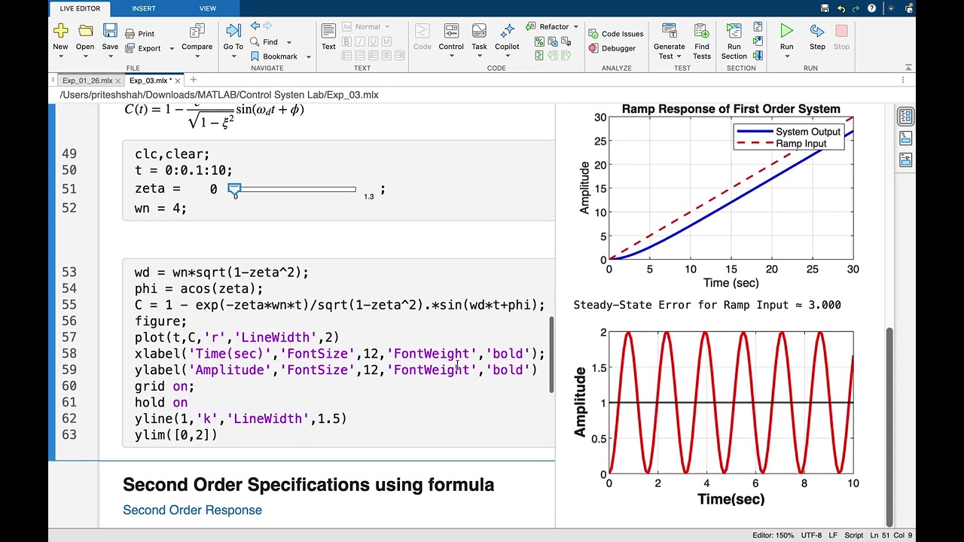Open the Debugger panel
Screen dimensions: 964x542
[x=612, y=48]
